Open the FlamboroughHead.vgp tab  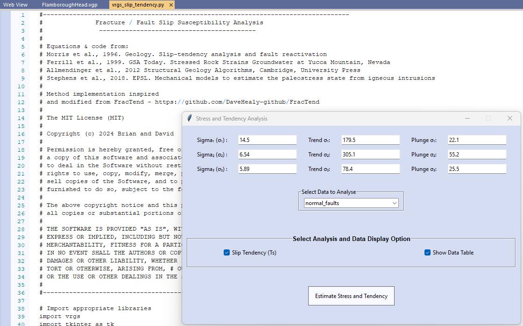click(x=70, y=5)
